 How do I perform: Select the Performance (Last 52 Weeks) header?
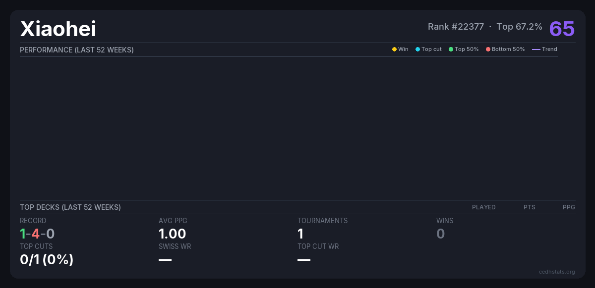pos(77,50)
